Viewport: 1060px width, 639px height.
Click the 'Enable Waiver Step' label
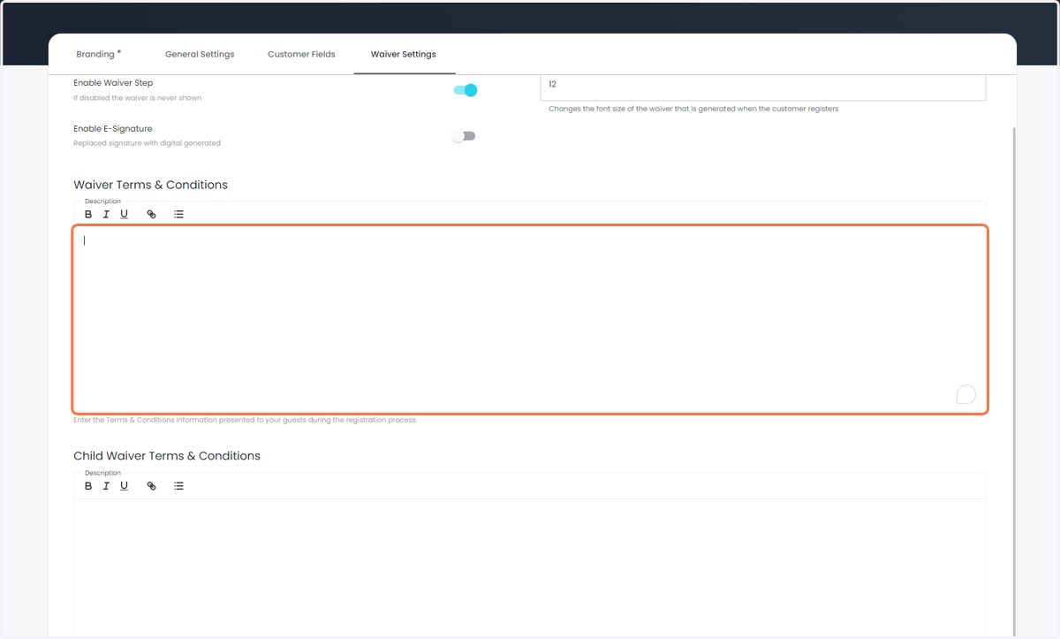tap(113, 83)
